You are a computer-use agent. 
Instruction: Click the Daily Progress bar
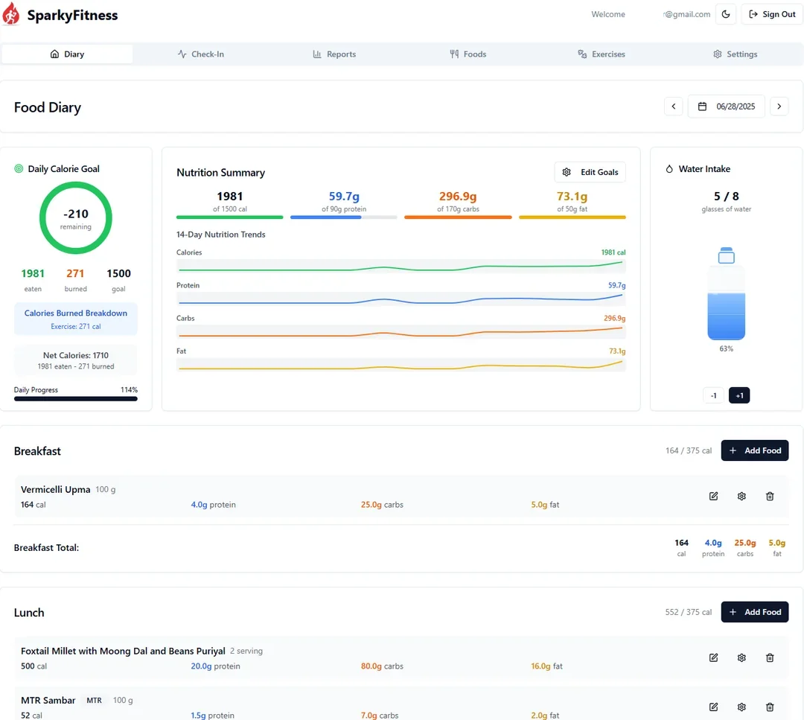pyautogui.click(x=75, y=399)
